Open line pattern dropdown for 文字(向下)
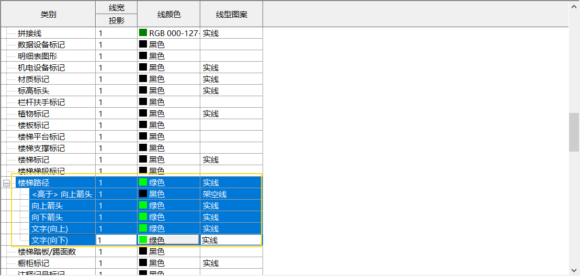 point(231,240)
